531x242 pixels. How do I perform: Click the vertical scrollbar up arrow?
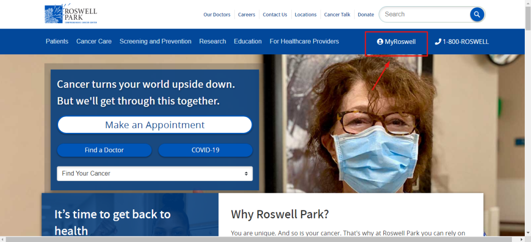(528, 3)
